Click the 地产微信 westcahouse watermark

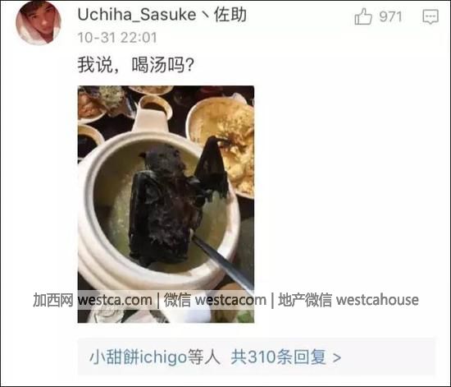point(348,300)
